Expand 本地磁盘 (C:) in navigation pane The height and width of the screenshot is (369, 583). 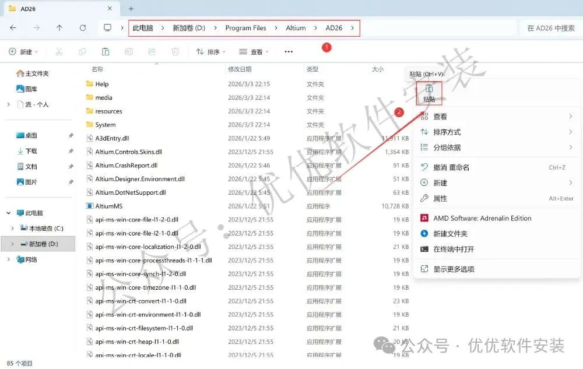12,228
